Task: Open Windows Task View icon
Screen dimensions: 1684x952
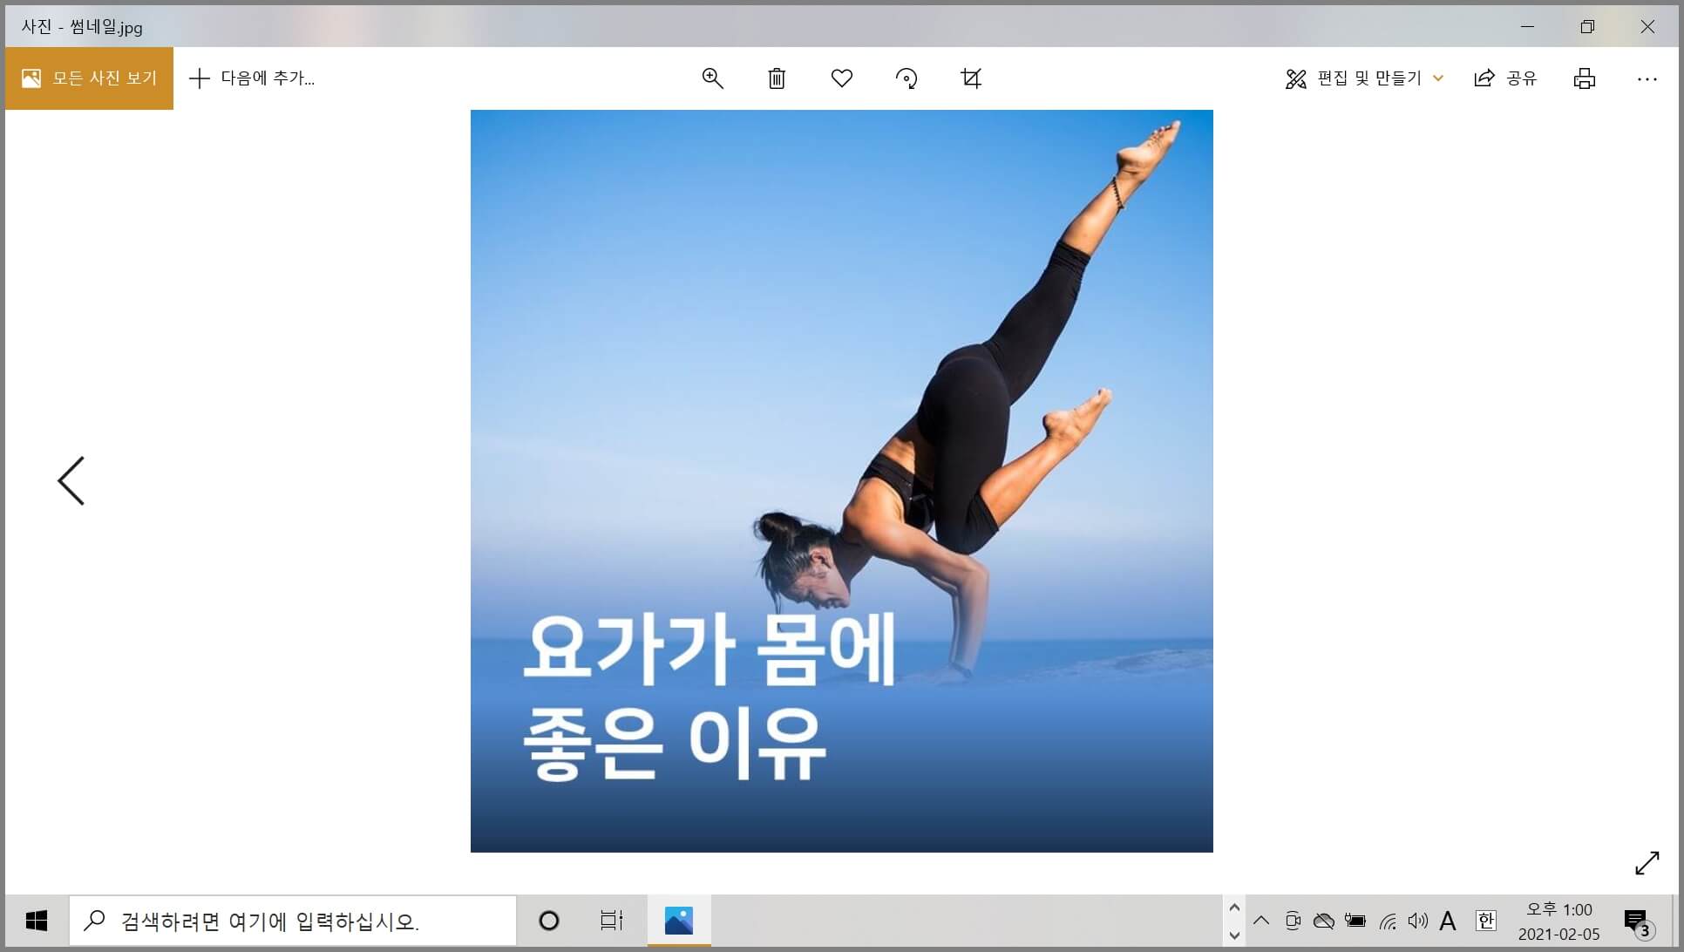Action: click(x=612, y=921)
